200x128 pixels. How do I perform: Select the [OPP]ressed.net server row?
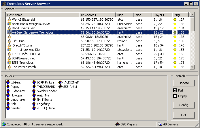(x=98, y=58)
